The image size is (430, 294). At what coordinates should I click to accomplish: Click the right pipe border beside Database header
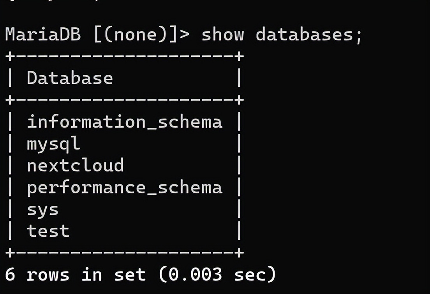[239, 78]
